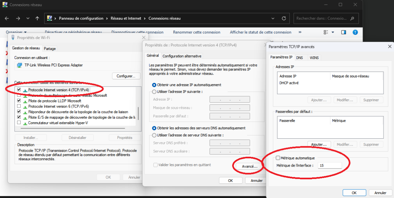The image size is (394, 198).
Task: Click Désactiver ce périphérique réseau
Action: point(74,32)
